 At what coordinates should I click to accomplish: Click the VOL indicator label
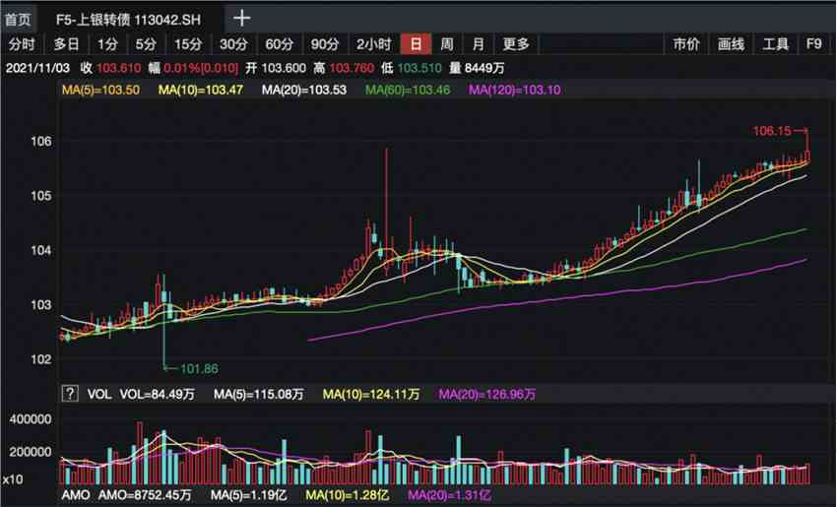coord(99,395)
